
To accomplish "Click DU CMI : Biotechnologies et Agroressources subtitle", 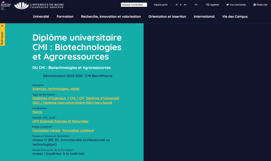I will click(x=72, y=68).
